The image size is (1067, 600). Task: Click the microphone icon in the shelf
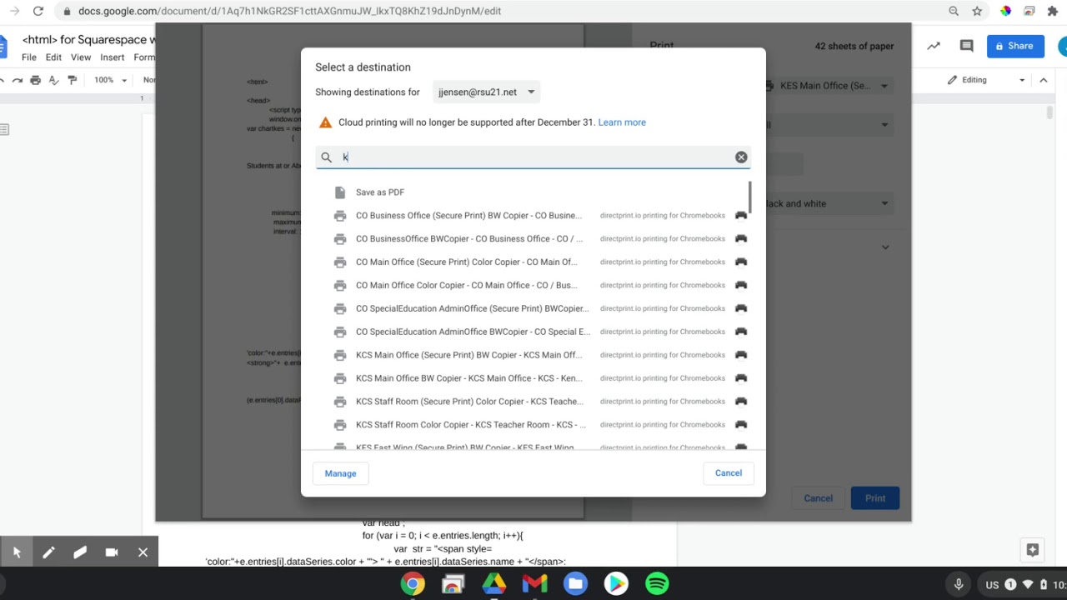click(x=959, y=584)
